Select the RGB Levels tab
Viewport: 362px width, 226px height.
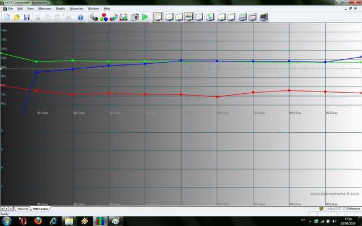click(40, 208)
